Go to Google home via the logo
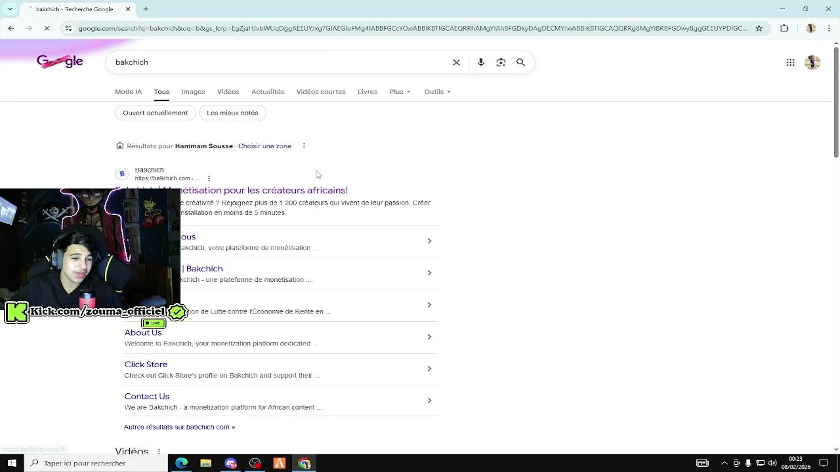The image size is (840, 472). click(x=60, y=61)
